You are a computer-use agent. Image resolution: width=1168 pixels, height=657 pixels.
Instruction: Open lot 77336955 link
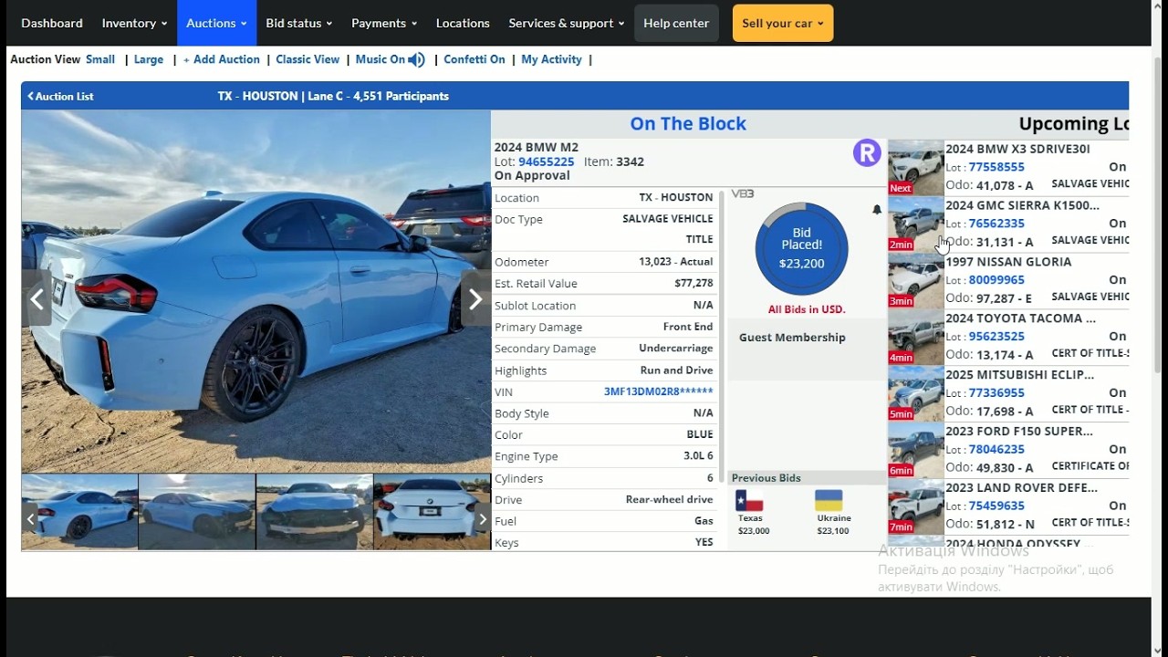tap(996, 393)
